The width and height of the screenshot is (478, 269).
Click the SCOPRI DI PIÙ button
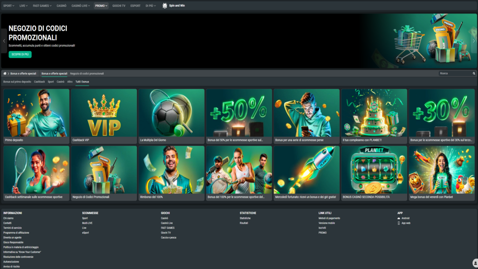[20, 54]
